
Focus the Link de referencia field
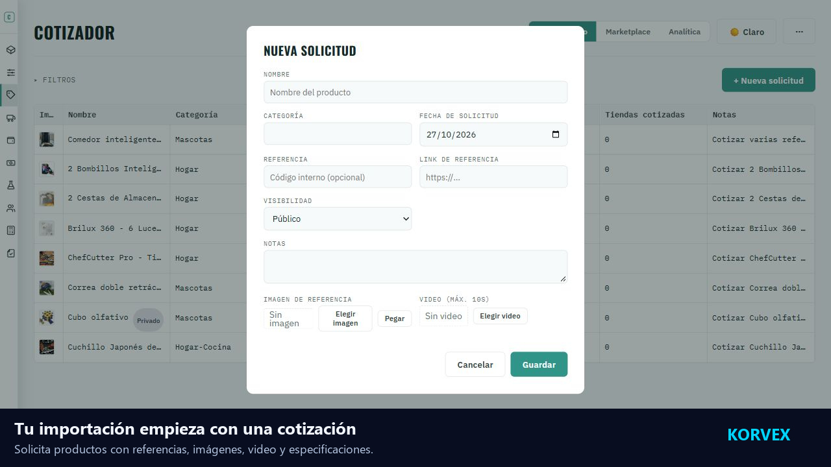pyautogui.click(x=493, y=177)
